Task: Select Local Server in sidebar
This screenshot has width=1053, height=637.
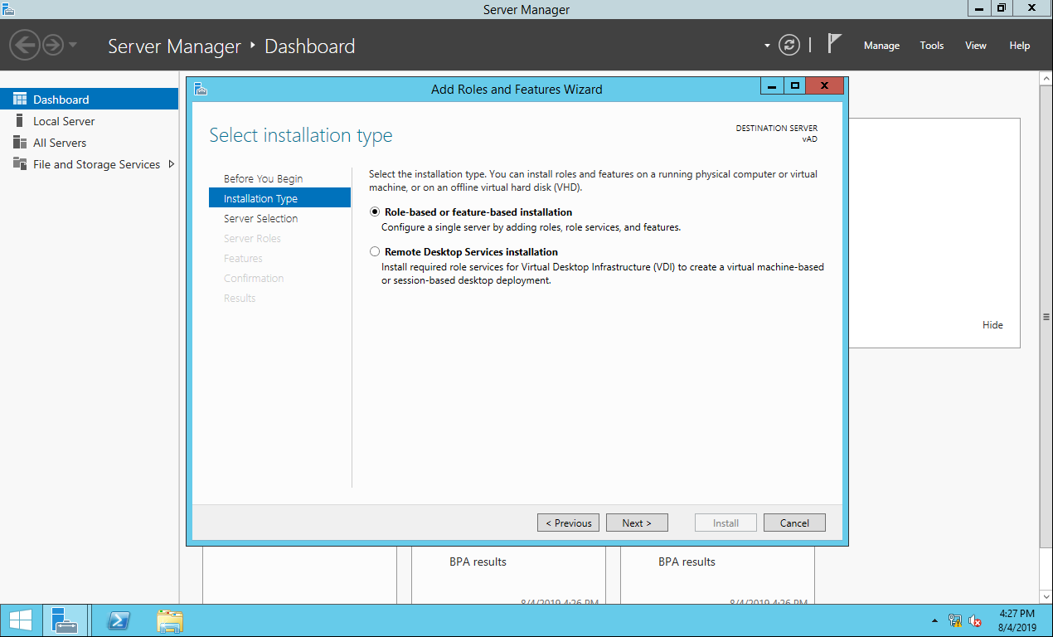Action: tap(64, 121)
